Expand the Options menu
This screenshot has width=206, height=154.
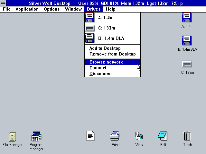tap(51, 9)
